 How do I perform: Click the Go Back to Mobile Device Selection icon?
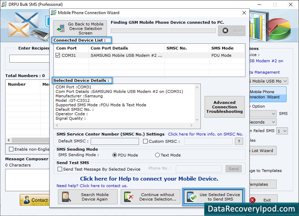(61, 28)
